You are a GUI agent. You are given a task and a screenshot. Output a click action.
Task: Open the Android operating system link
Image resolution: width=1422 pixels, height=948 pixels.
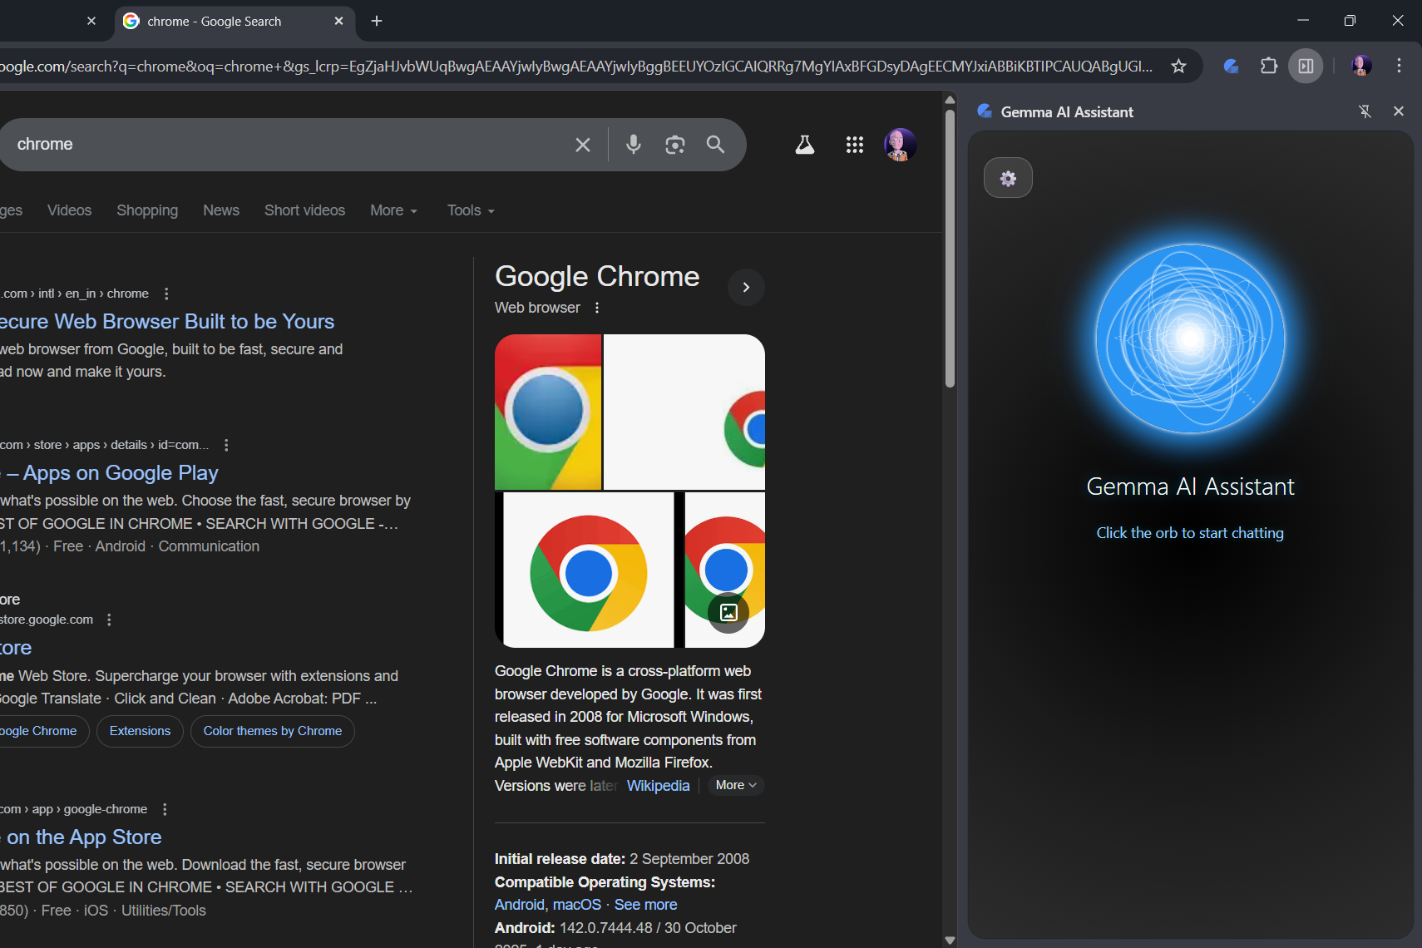[x=520, y=905]
